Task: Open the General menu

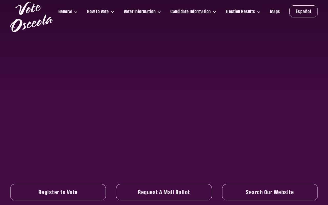Action: pyautogui.click(x=65, y=12)
